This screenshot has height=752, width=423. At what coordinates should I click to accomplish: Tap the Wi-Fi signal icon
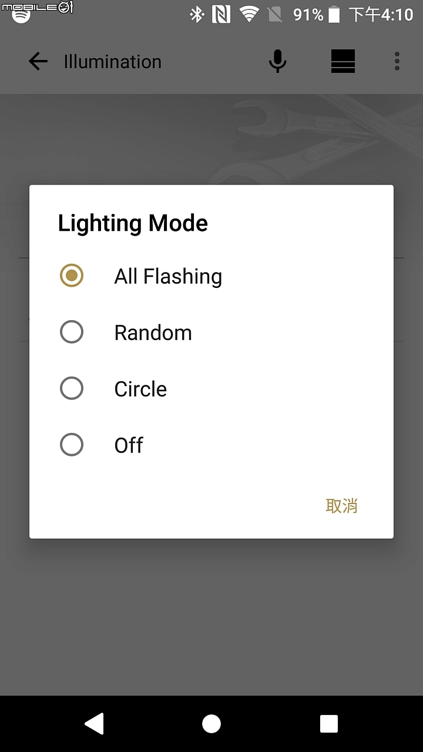[249, 15]
